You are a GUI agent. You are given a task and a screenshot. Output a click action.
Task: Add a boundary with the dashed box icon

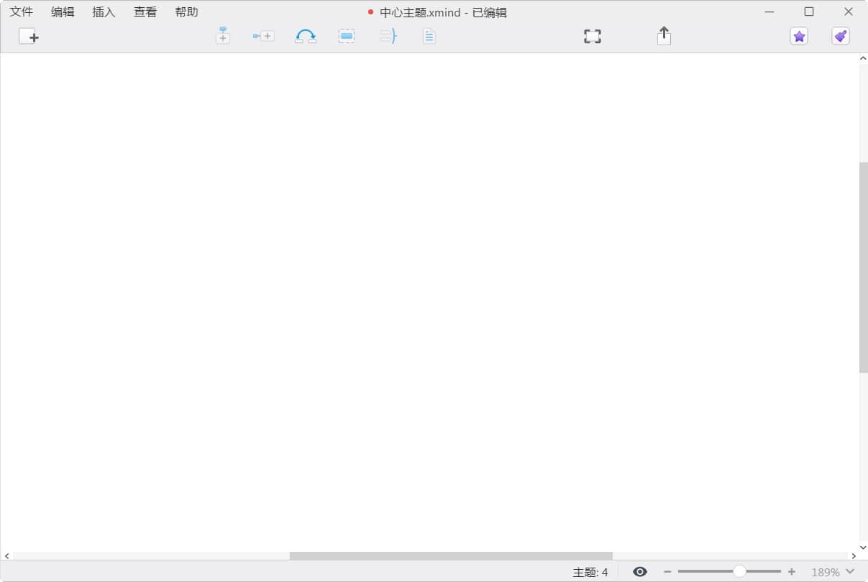pos(347,36)
